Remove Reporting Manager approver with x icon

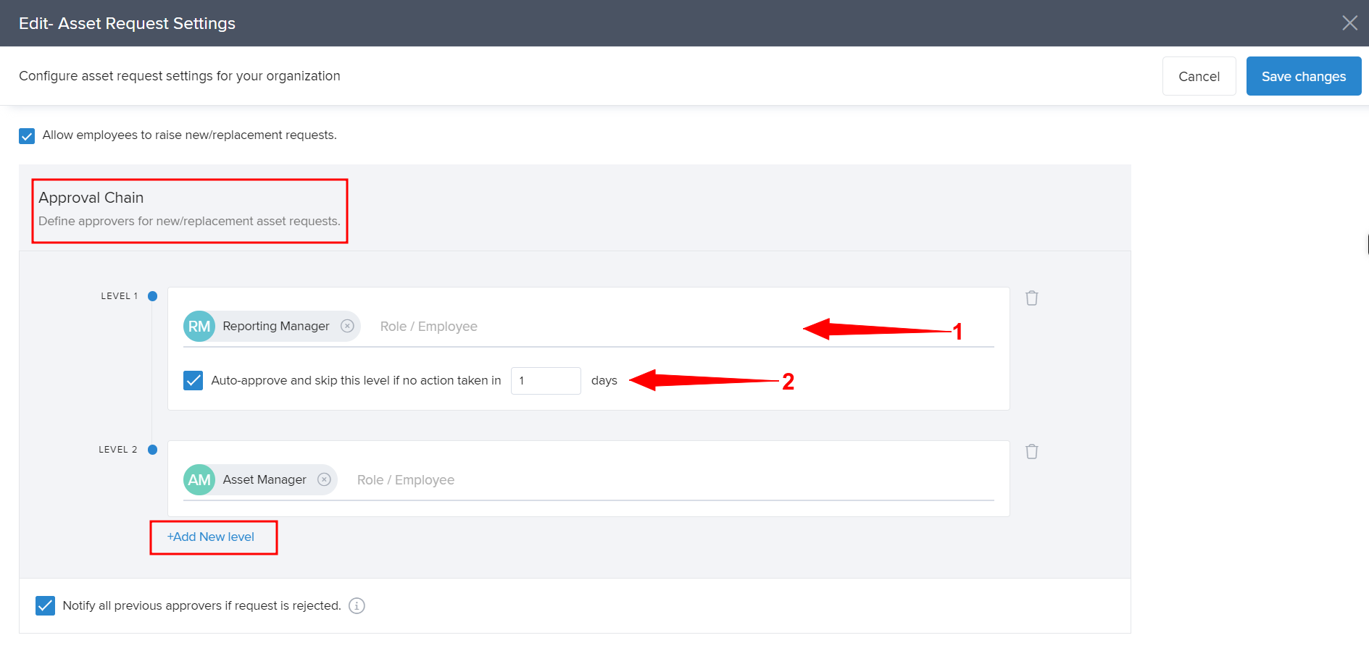click(347, 326)
